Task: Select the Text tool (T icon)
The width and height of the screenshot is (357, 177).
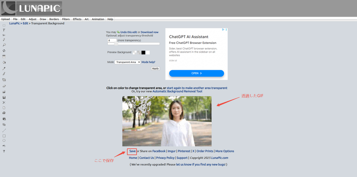Action: (4, 30)
